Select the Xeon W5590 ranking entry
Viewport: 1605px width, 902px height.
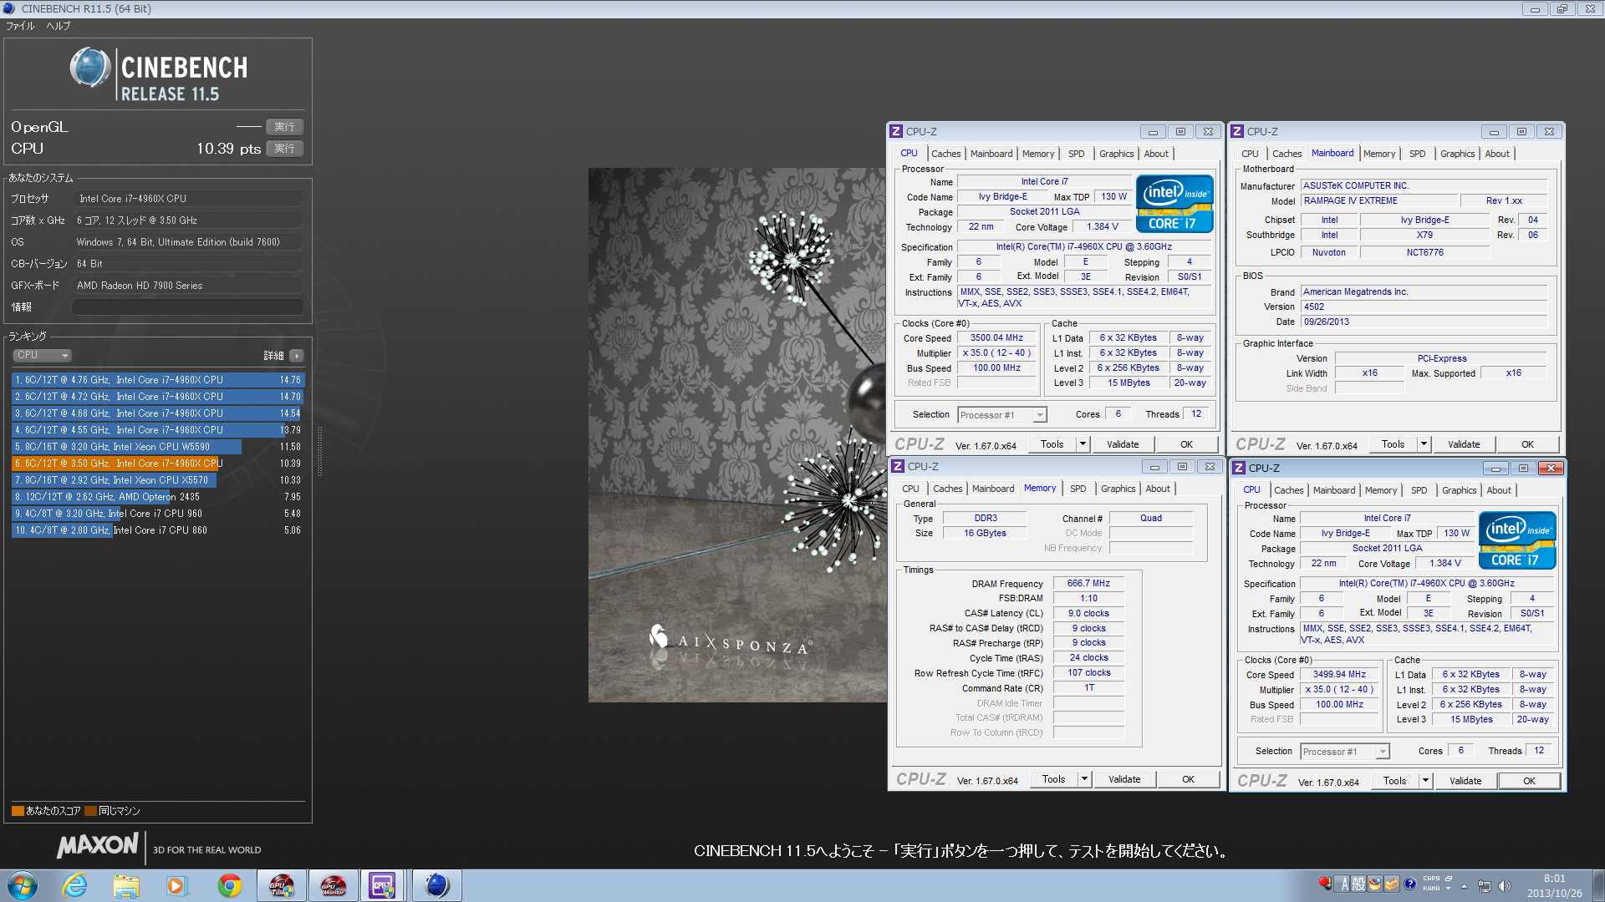point(125,447)
